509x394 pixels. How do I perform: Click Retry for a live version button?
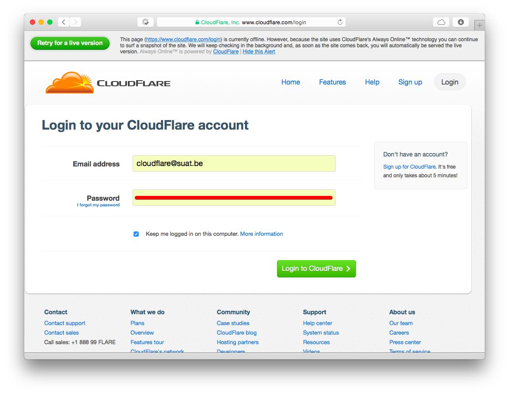[70, 43]
